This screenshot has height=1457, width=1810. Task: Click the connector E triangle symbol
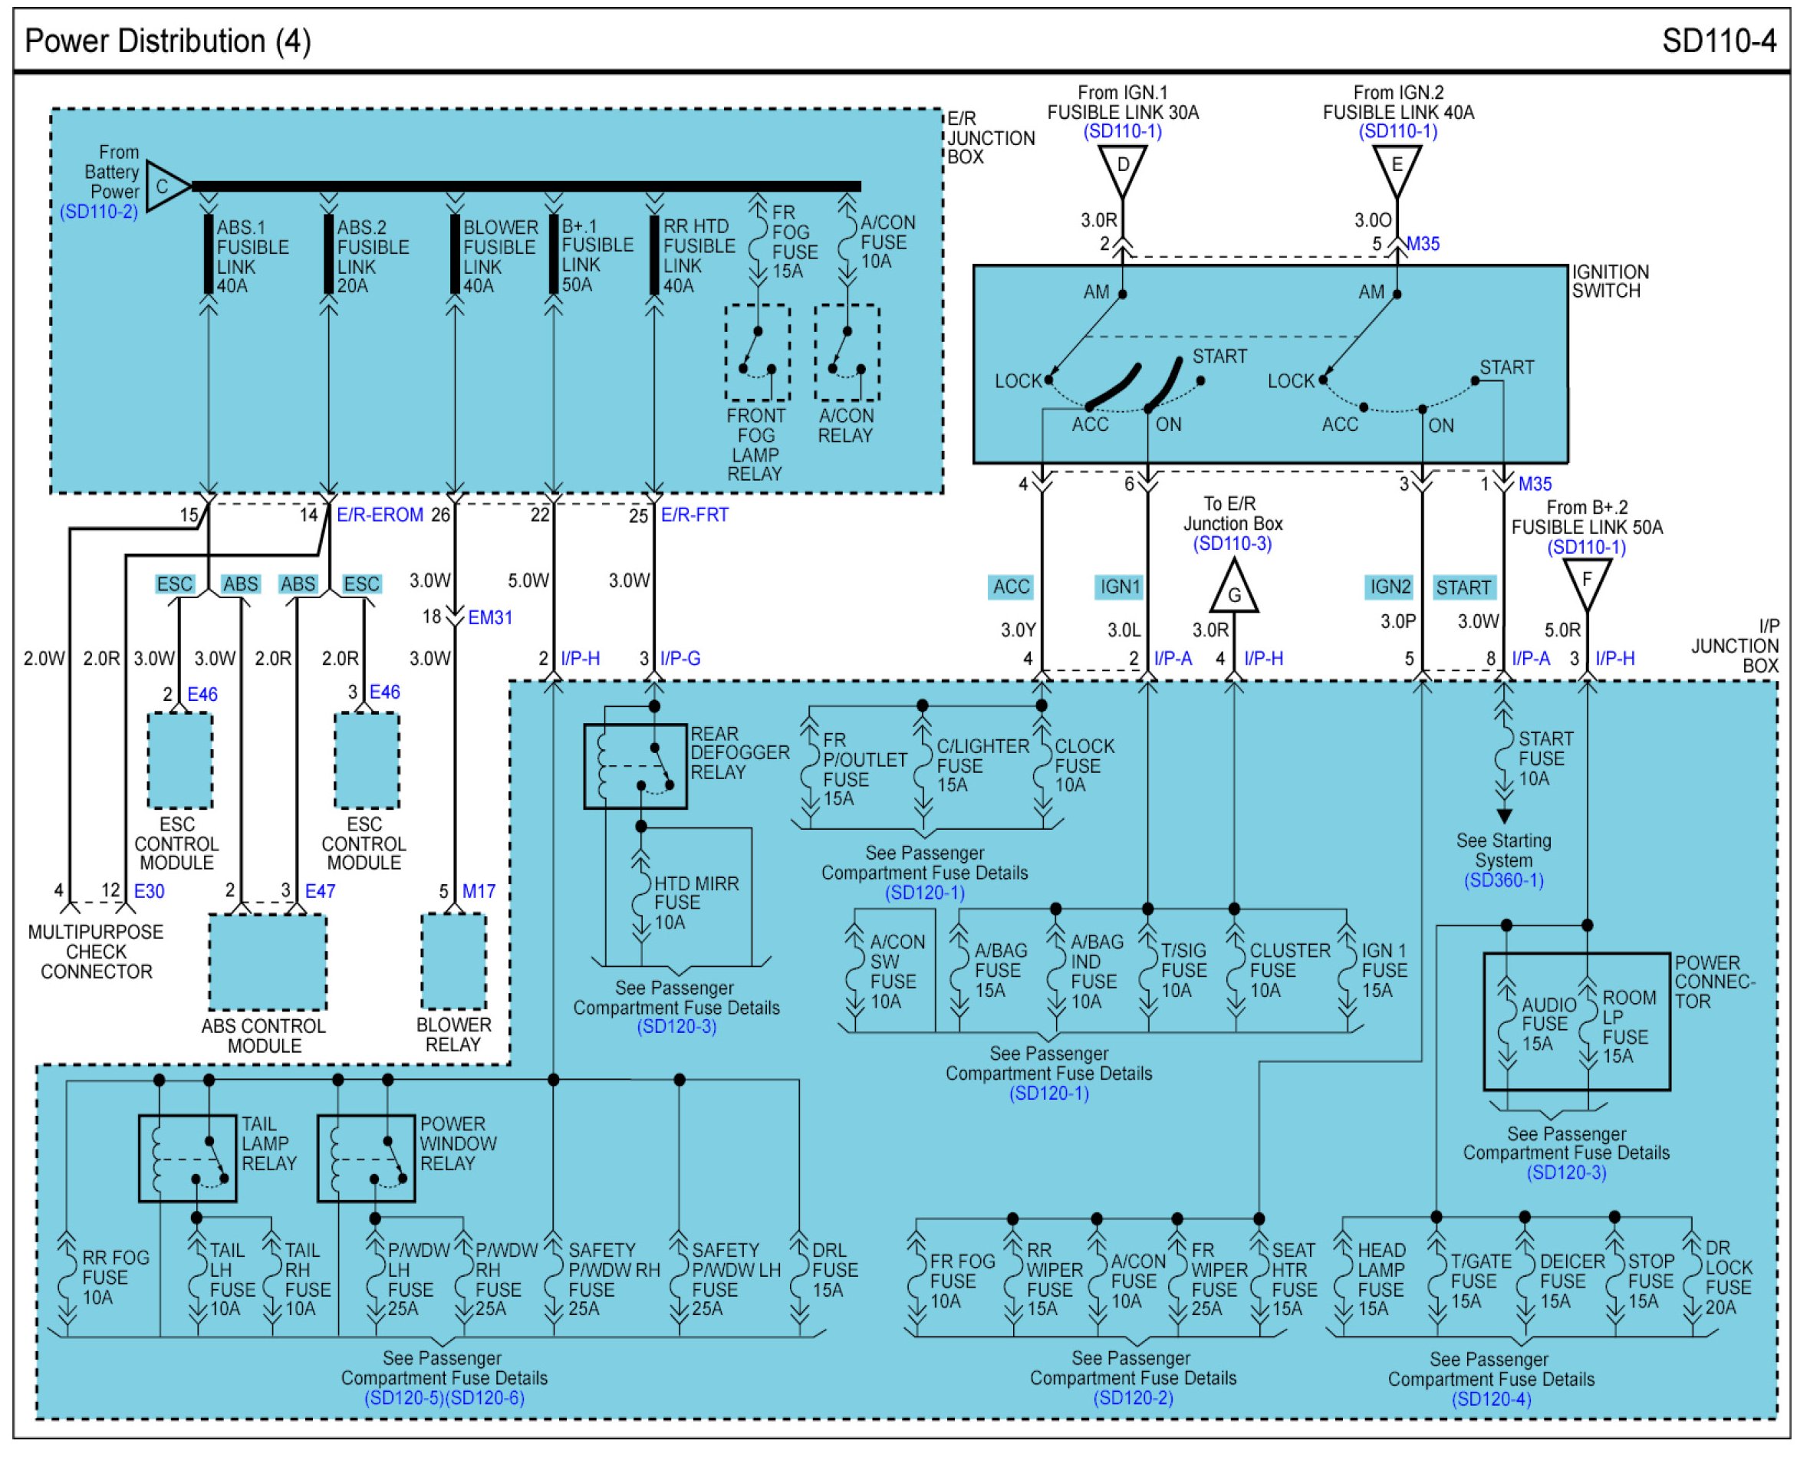[x=1397, y=167]
